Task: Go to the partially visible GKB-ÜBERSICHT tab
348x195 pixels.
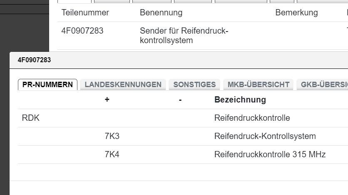Action: pos(322,85)
